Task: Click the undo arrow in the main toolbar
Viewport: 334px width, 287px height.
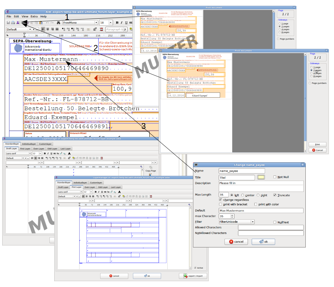Action: point(47,23)
